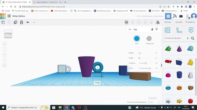Viewport: 197px width, 110px height.
Task: Paste from the clipboard toolbar icon
Action: click(x=9, y=22)
